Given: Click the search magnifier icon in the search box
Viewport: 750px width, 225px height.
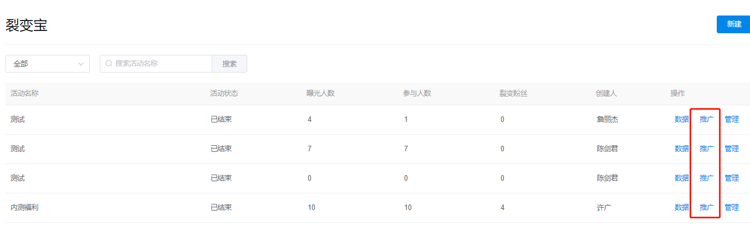Looking at the screenshot, I should (109, 64).
